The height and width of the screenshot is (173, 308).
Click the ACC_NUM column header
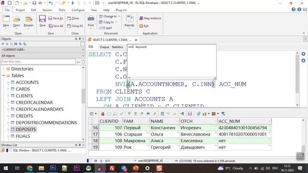coord(244,121)
